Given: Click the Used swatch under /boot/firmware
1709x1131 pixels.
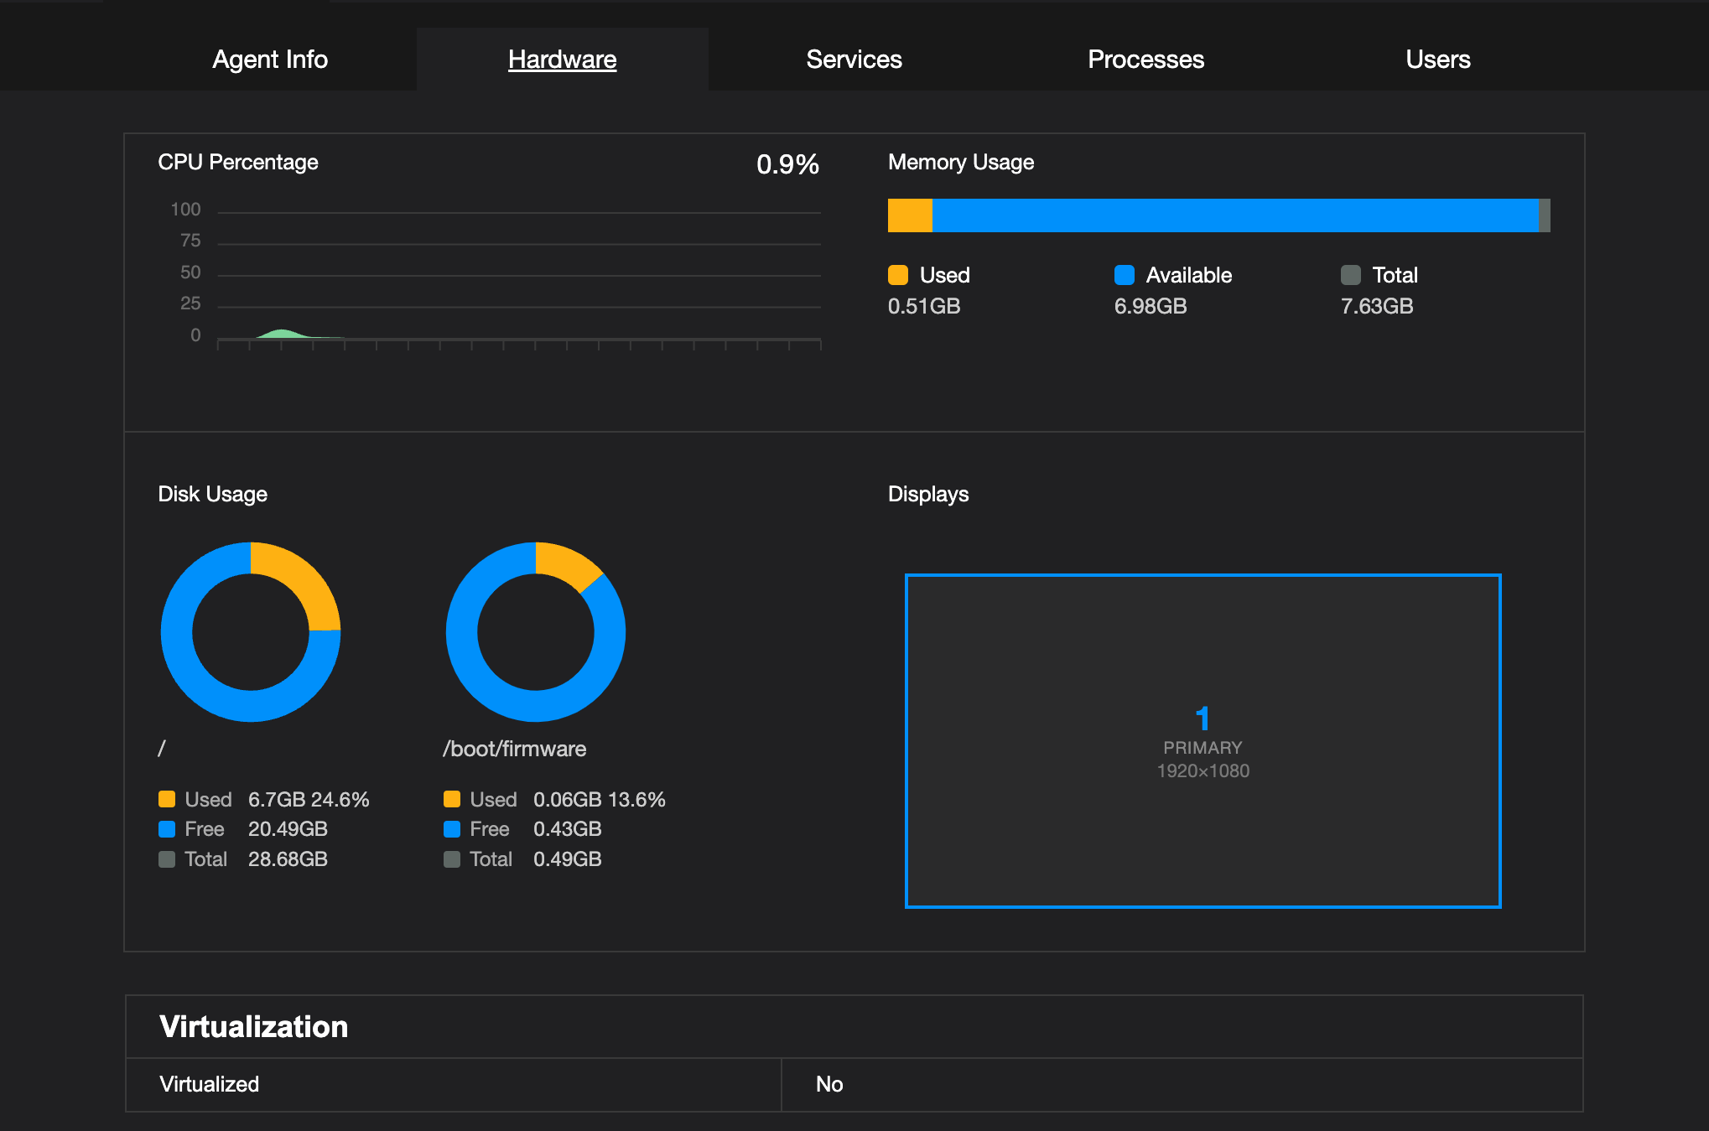Looking at the screenshot, I should [452, 799].
